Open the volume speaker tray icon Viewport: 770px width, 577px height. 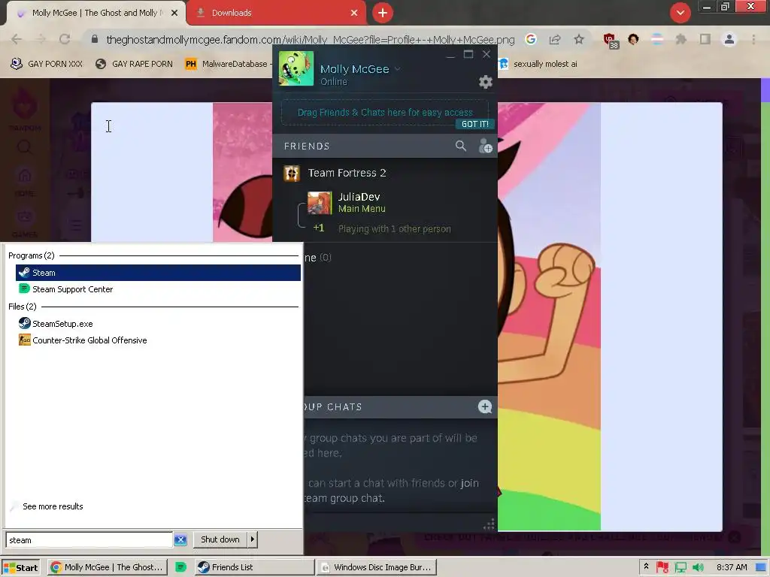click(698, 567)
